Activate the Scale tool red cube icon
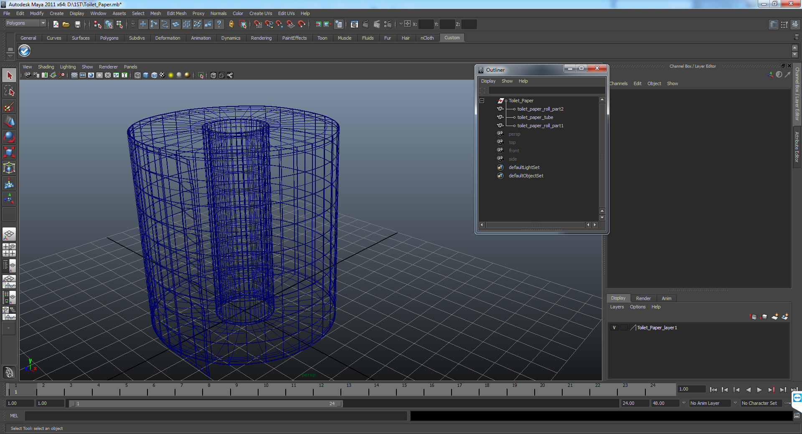This screenshot has height=434, width=802. click(9, 152)
